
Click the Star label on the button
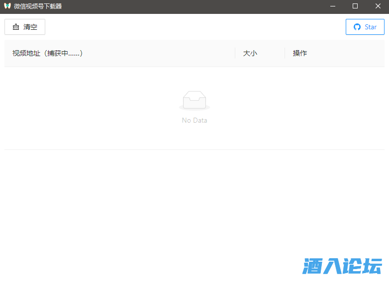[x=371, y=27]
